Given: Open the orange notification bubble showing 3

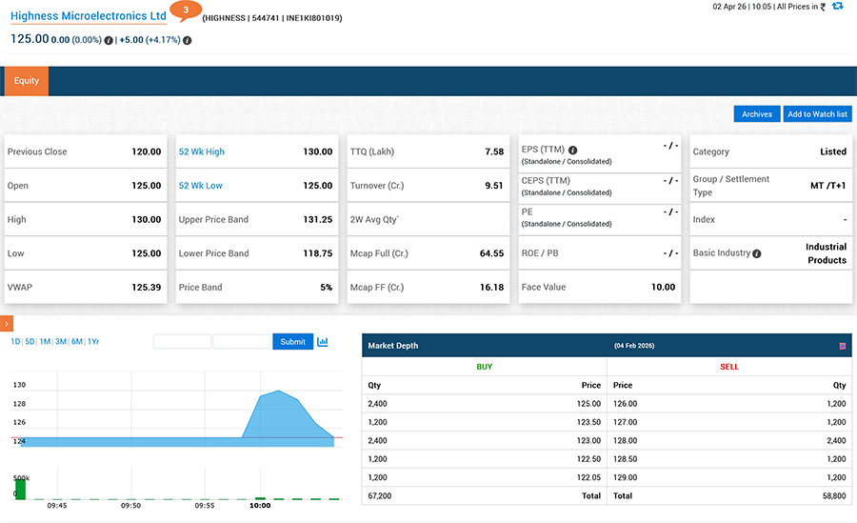Looking at the screenshot, I should [185, 11].
